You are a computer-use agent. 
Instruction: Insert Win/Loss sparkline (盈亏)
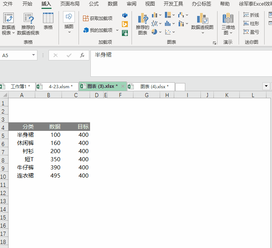(251, 32)
